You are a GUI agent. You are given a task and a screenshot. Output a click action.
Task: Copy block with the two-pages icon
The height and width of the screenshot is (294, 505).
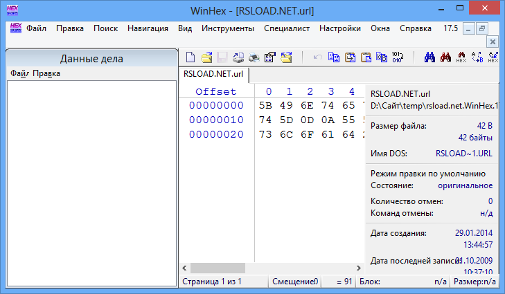pyautogui.click(x=334, y=57)
